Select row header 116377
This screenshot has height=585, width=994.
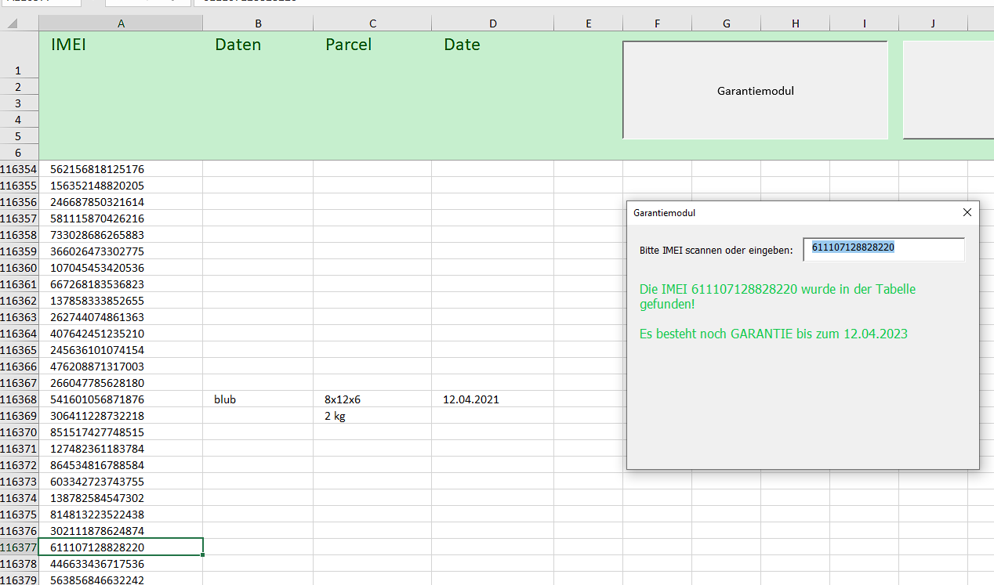click(19, 547)
